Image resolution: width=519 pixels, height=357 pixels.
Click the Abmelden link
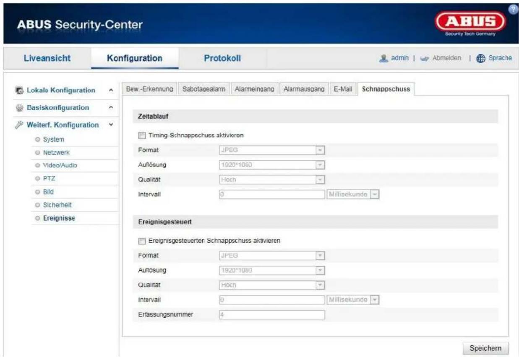(447, 58)
